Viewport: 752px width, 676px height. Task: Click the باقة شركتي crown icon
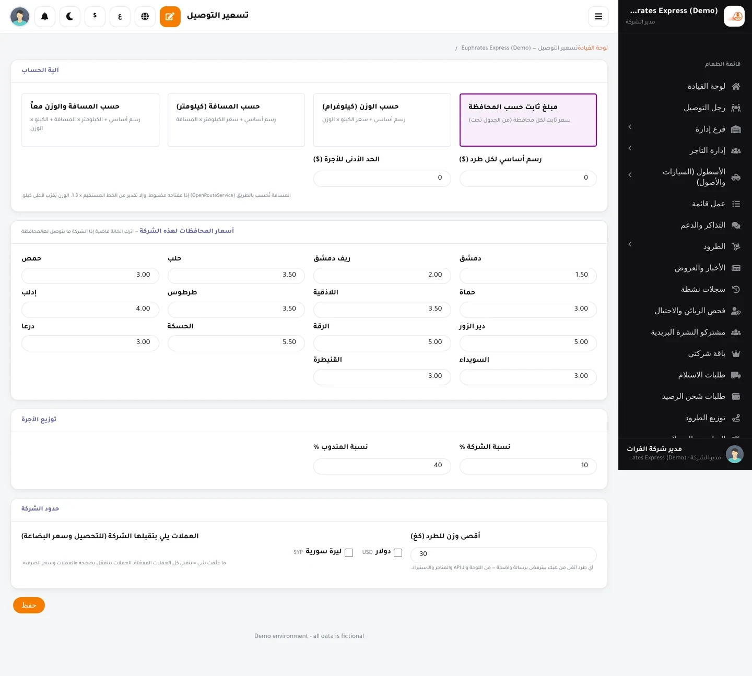pyautogui.click(x=736, y=353)
